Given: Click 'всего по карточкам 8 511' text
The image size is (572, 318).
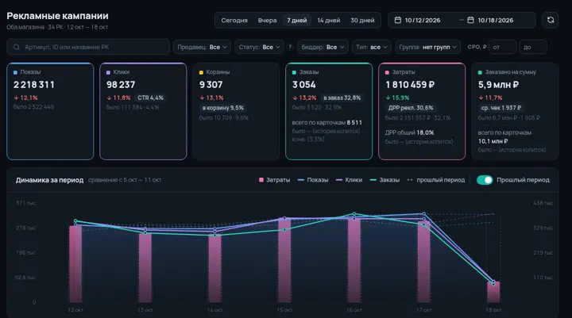Looking at the screenshot, I should click(x=327, y=122).
